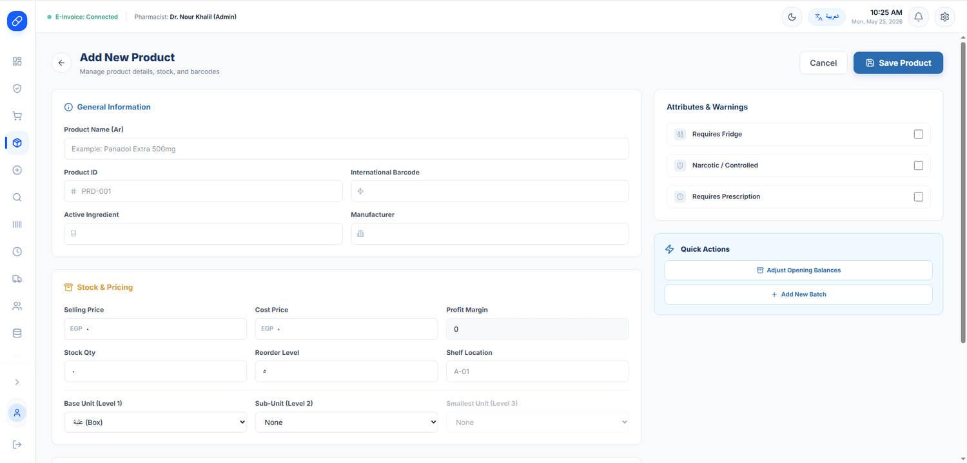967x463 pixels.
Task: Expand the sidebar using the chevron arrow
Action: (x=17, y=383)
